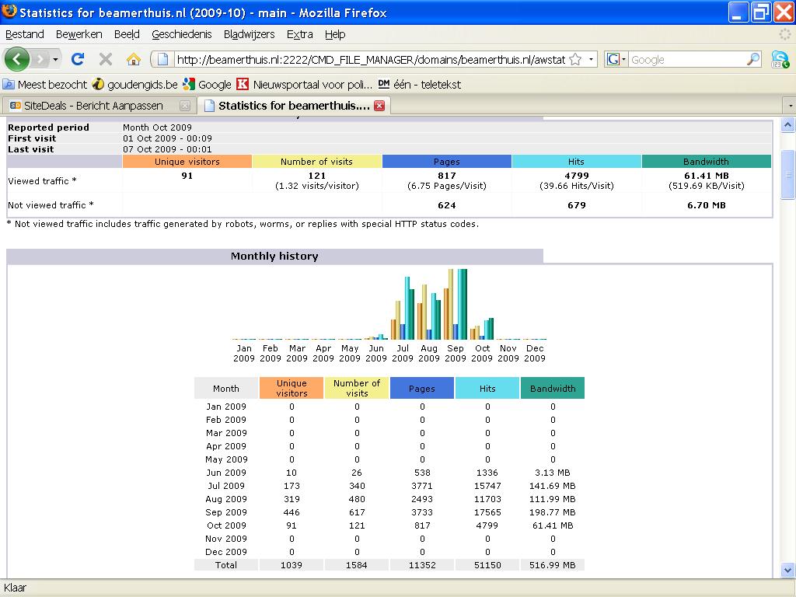Screen dimensions: 796x597
Task: Open the één - teletekst bookmark
Action: coord(419,84)
